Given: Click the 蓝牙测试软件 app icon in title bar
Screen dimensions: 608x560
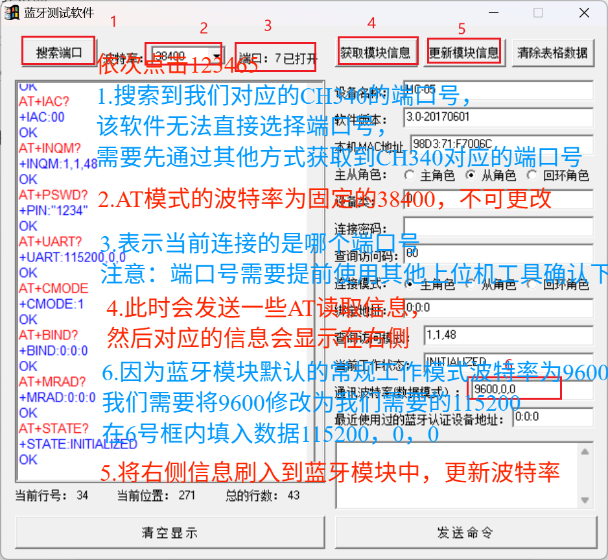Looking at the screenshot, I should 12,12.
